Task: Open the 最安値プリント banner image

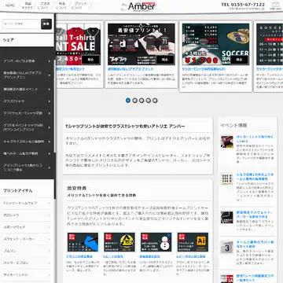Action: (x=141, y=44)
